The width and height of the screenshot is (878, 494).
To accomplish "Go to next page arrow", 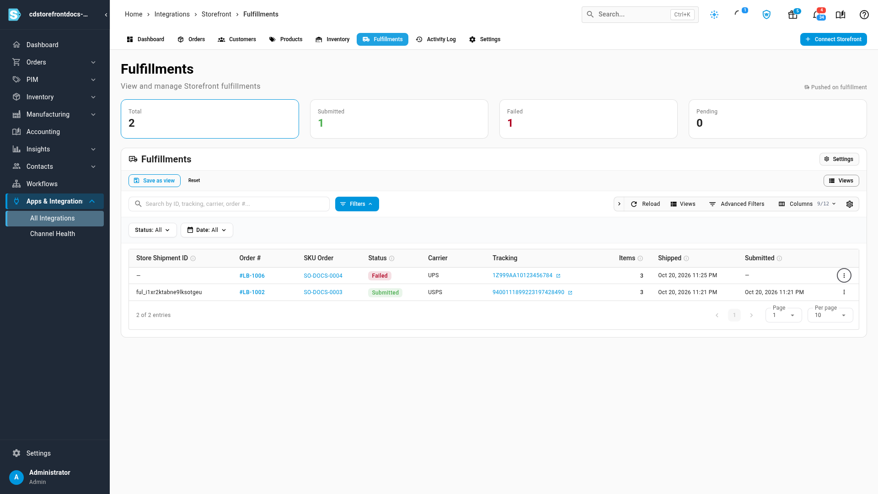I will coord(751,315).
